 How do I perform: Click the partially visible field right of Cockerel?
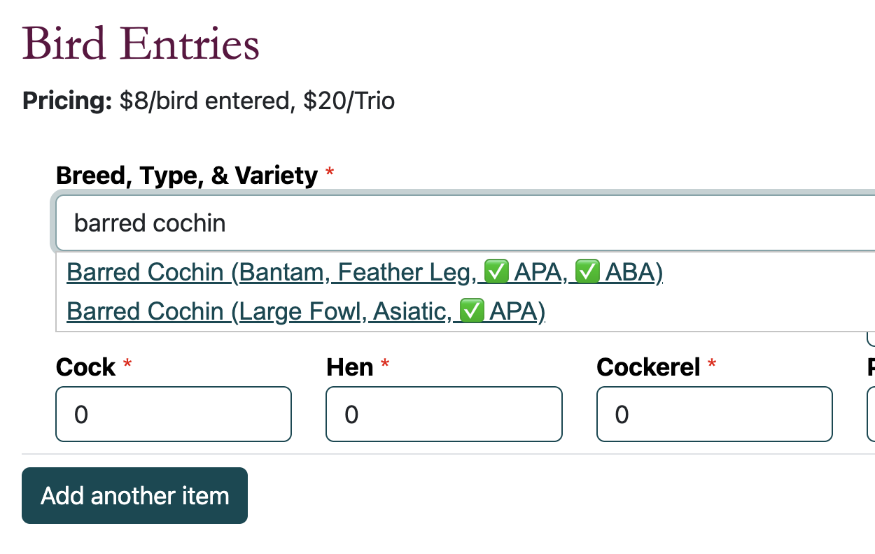pos(870,414)
